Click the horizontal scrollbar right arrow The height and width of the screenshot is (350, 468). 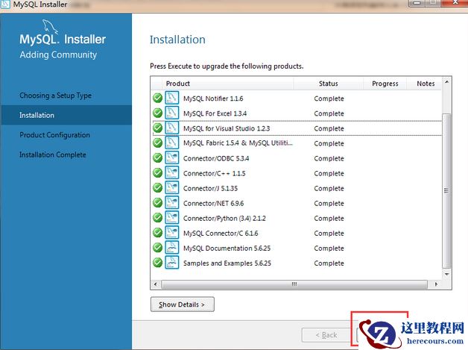[437, 284]
